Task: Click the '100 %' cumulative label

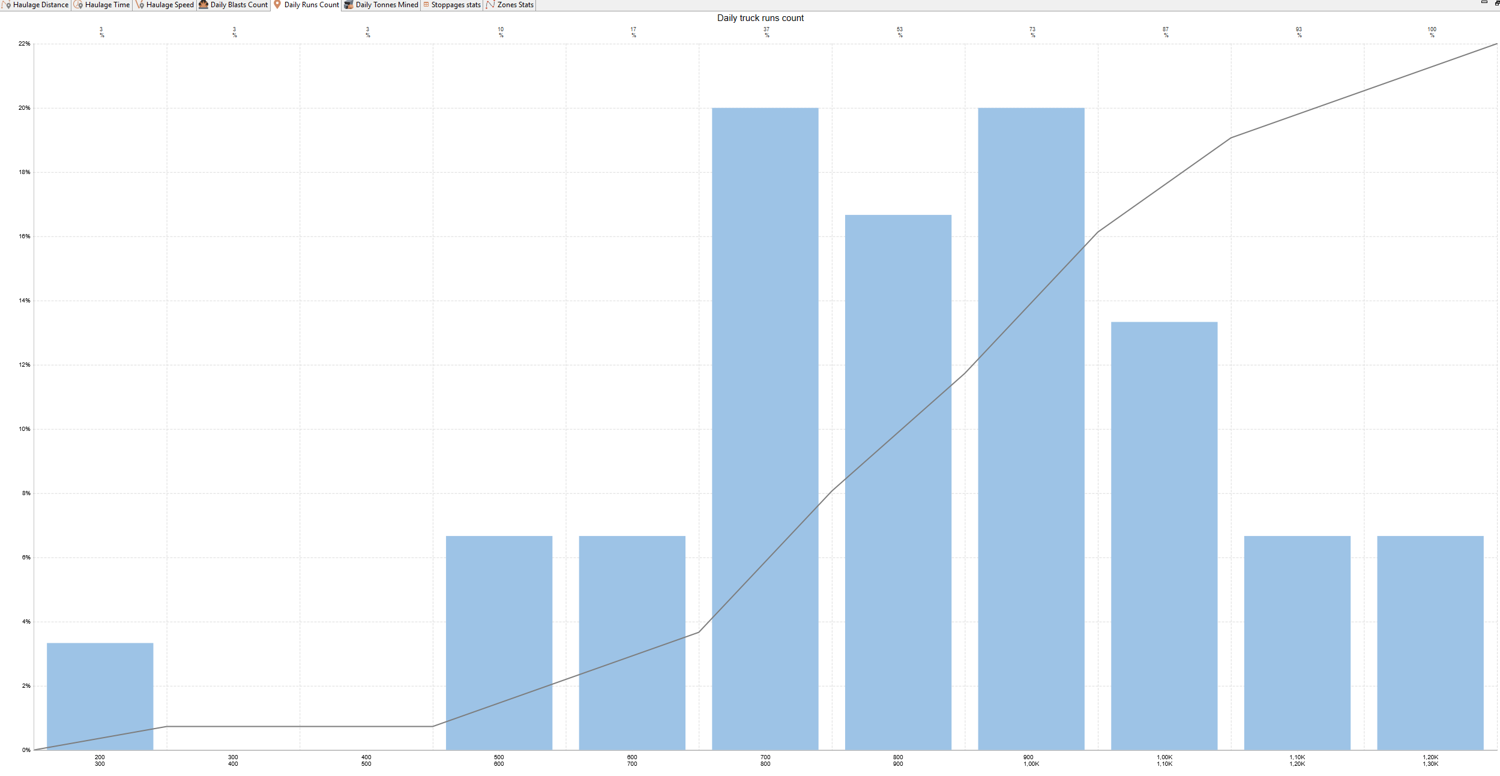Action: [x=1432, y=32]
